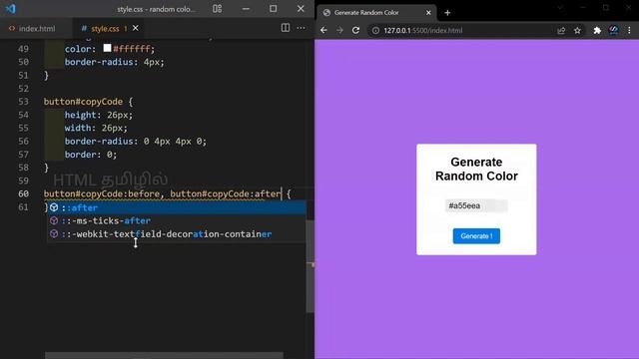The image size is (639, 359).
Task: Click the horizontal scrollbar in the editor
Action: (x=164, y=356)
